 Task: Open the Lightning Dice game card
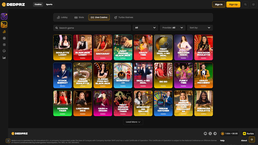tap(83, 103)
